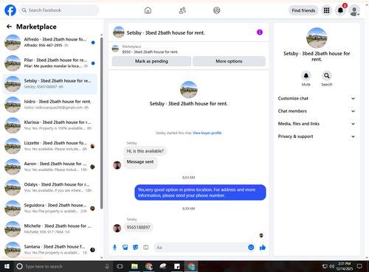369x272 pixels.
Task: Expand Customize chat section
Action: click(x=317, y=99)
